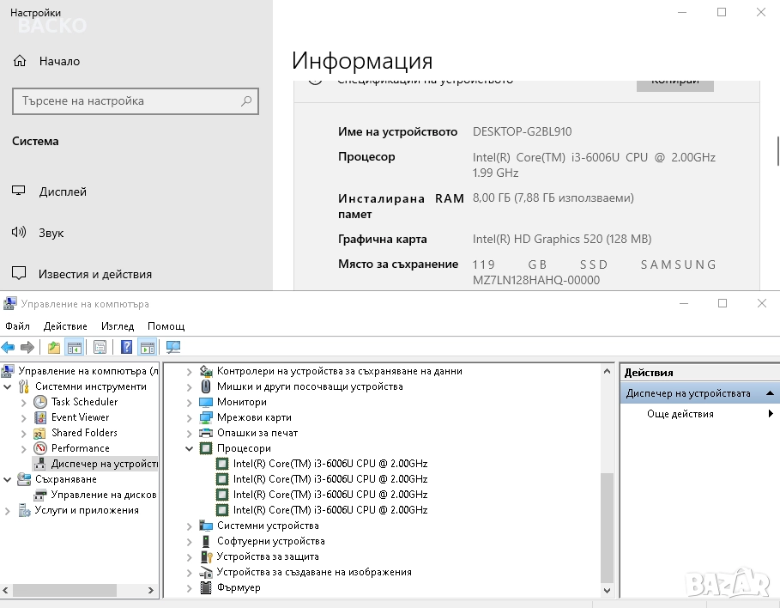Screen dimensions: 780x608
Task: Click the Scan for hardware changes icon
Action: [x=173, y=347]
